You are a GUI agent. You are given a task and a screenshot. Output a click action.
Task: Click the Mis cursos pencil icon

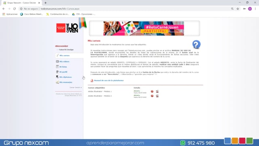coord(57,56)
